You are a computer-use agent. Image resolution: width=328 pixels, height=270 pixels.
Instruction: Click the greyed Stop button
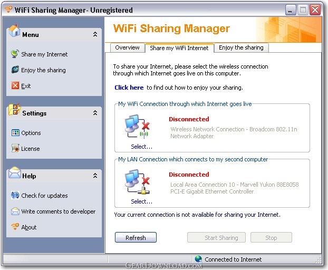[x=271, y=237]
